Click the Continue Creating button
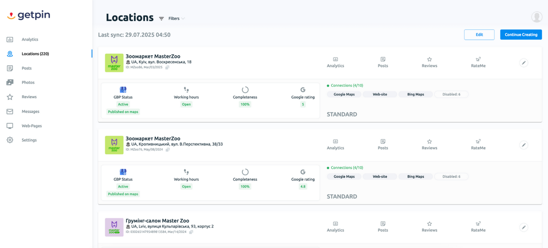This screenshot has width=548, height=248. click(x=521, y=35)
